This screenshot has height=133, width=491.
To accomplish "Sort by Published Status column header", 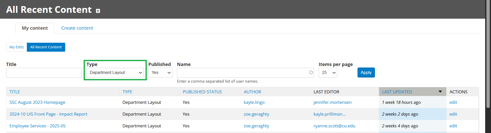I will (202, 92).
